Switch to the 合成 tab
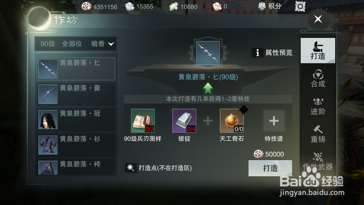Screen dimensions: 364x205 click(318, 78)
